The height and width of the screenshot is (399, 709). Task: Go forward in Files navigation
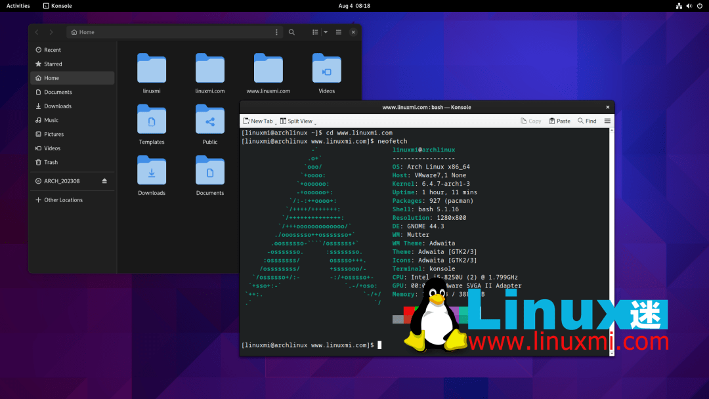[x=51, y=32]
